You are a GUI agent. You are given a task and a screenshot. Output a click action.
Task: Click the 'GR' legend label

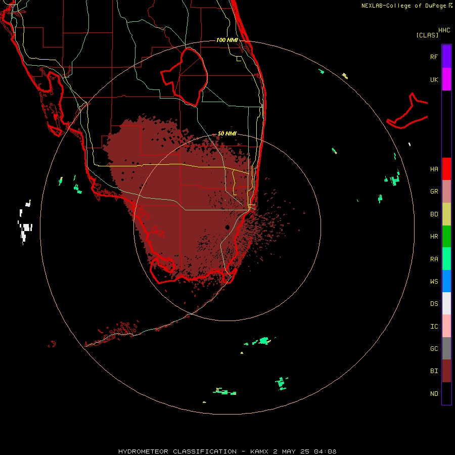click(x=434, y=192)
